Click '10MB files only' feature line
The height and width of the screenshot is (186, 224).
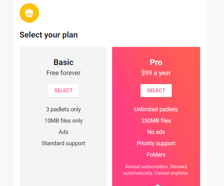point(63,121)
